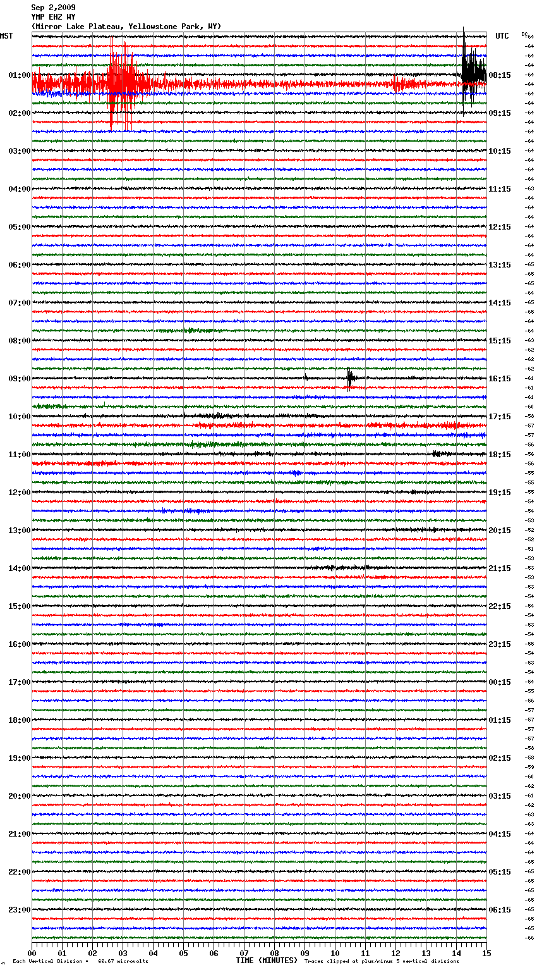
Task: Click the 13:15 UTC time label
Action: [500, 265]
